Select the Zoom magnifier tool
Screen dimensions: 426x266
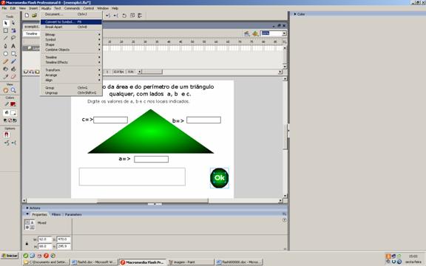[13, 90]
